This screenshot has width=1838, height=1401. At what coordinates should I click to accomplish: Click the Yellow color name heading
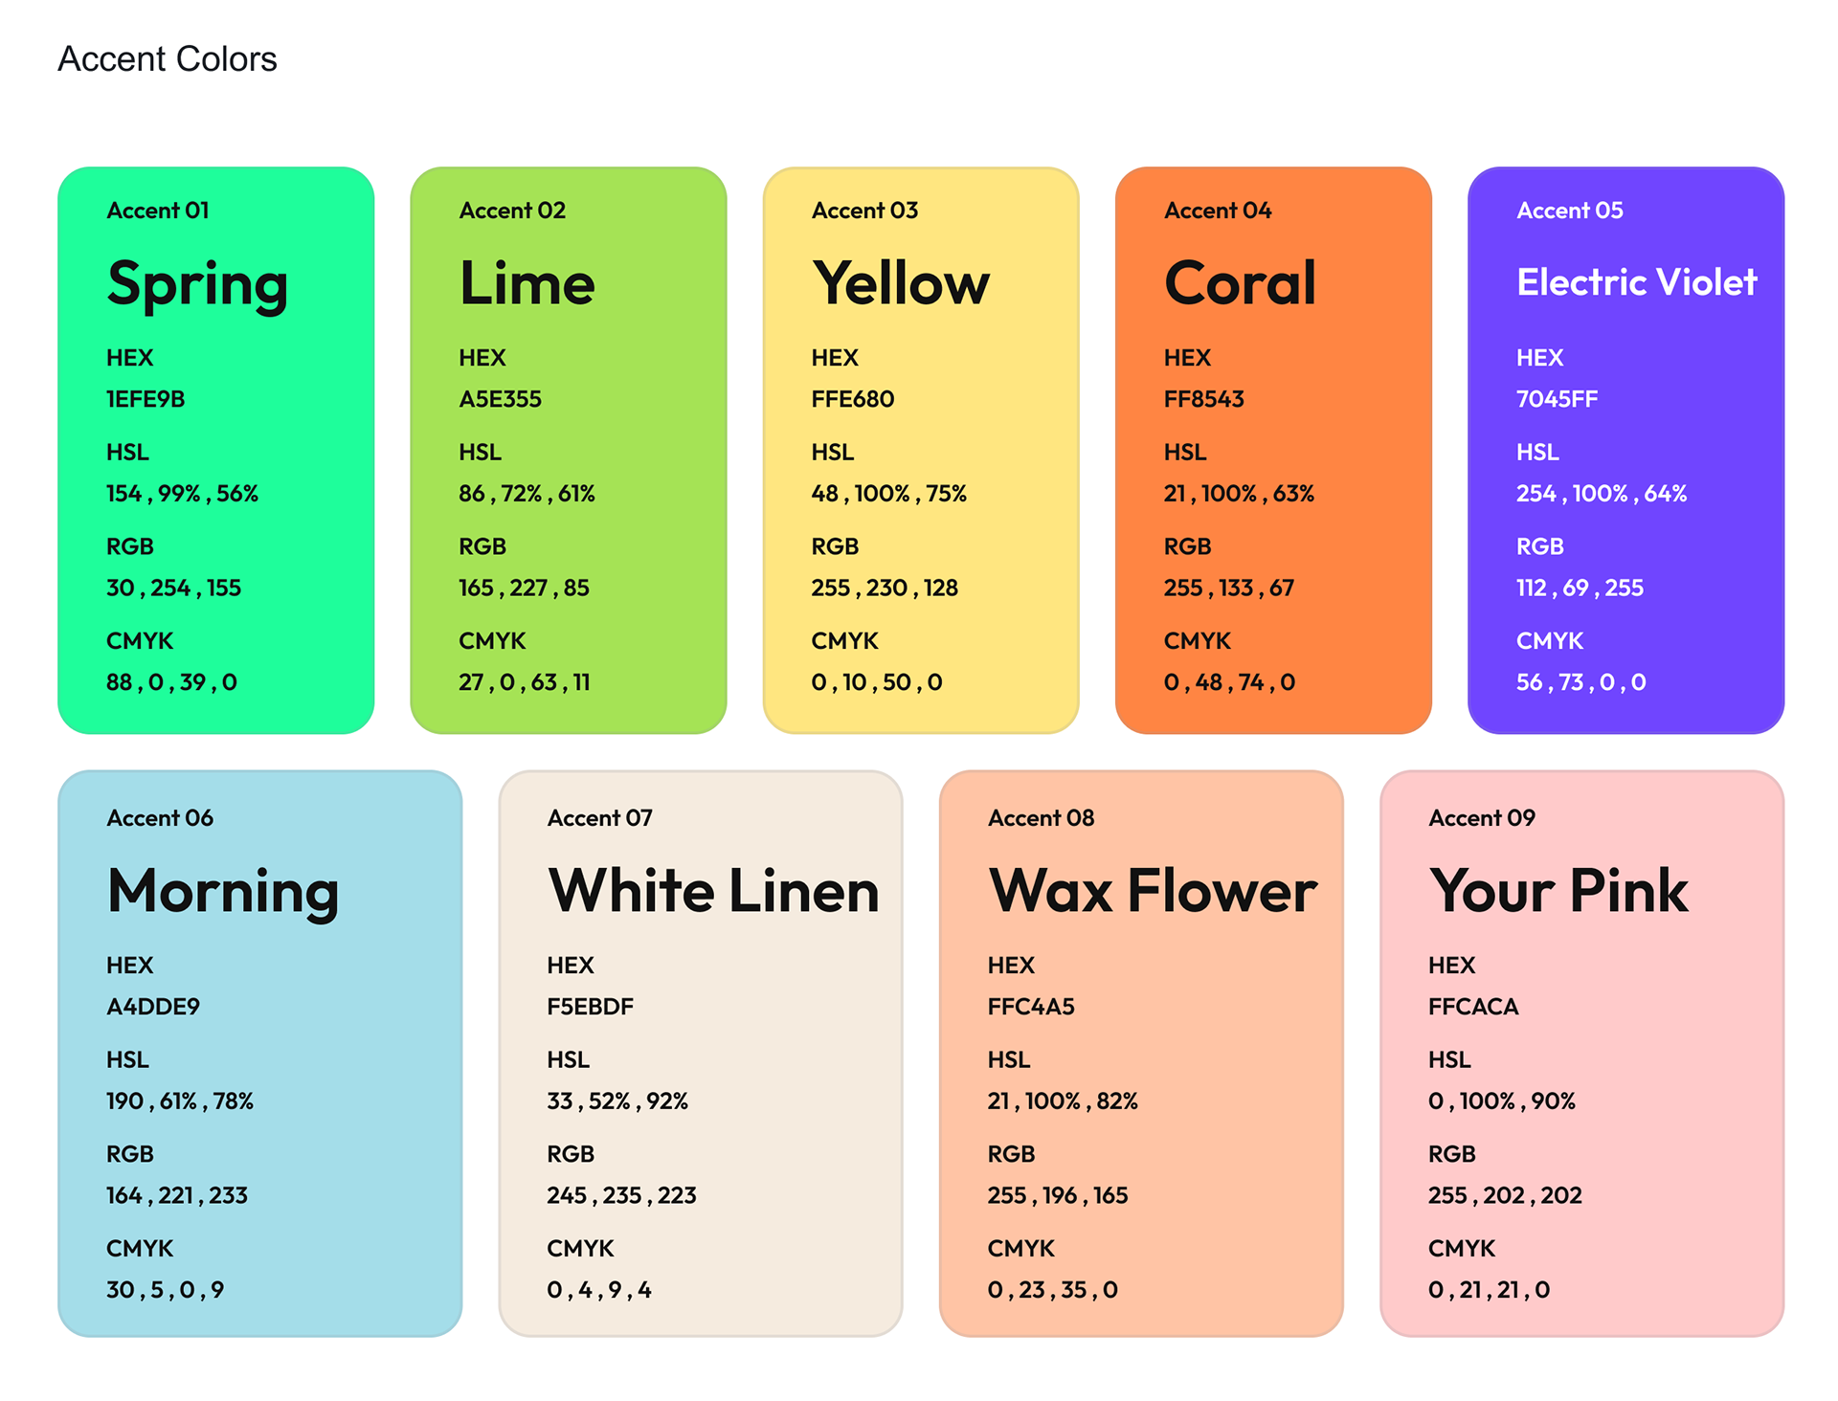(900, 283)
